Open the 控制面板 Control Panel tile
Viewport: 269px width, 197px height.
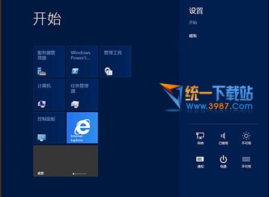click(x=49, y=128)
